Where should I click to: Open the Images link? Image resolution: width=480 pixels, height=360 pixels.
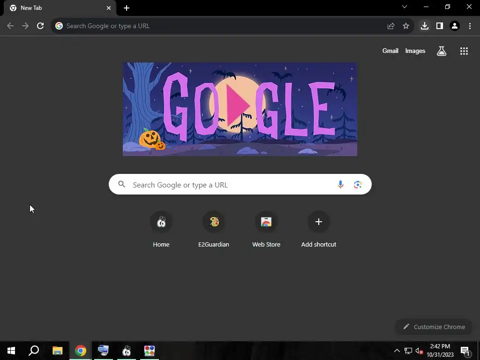point(415,51)
